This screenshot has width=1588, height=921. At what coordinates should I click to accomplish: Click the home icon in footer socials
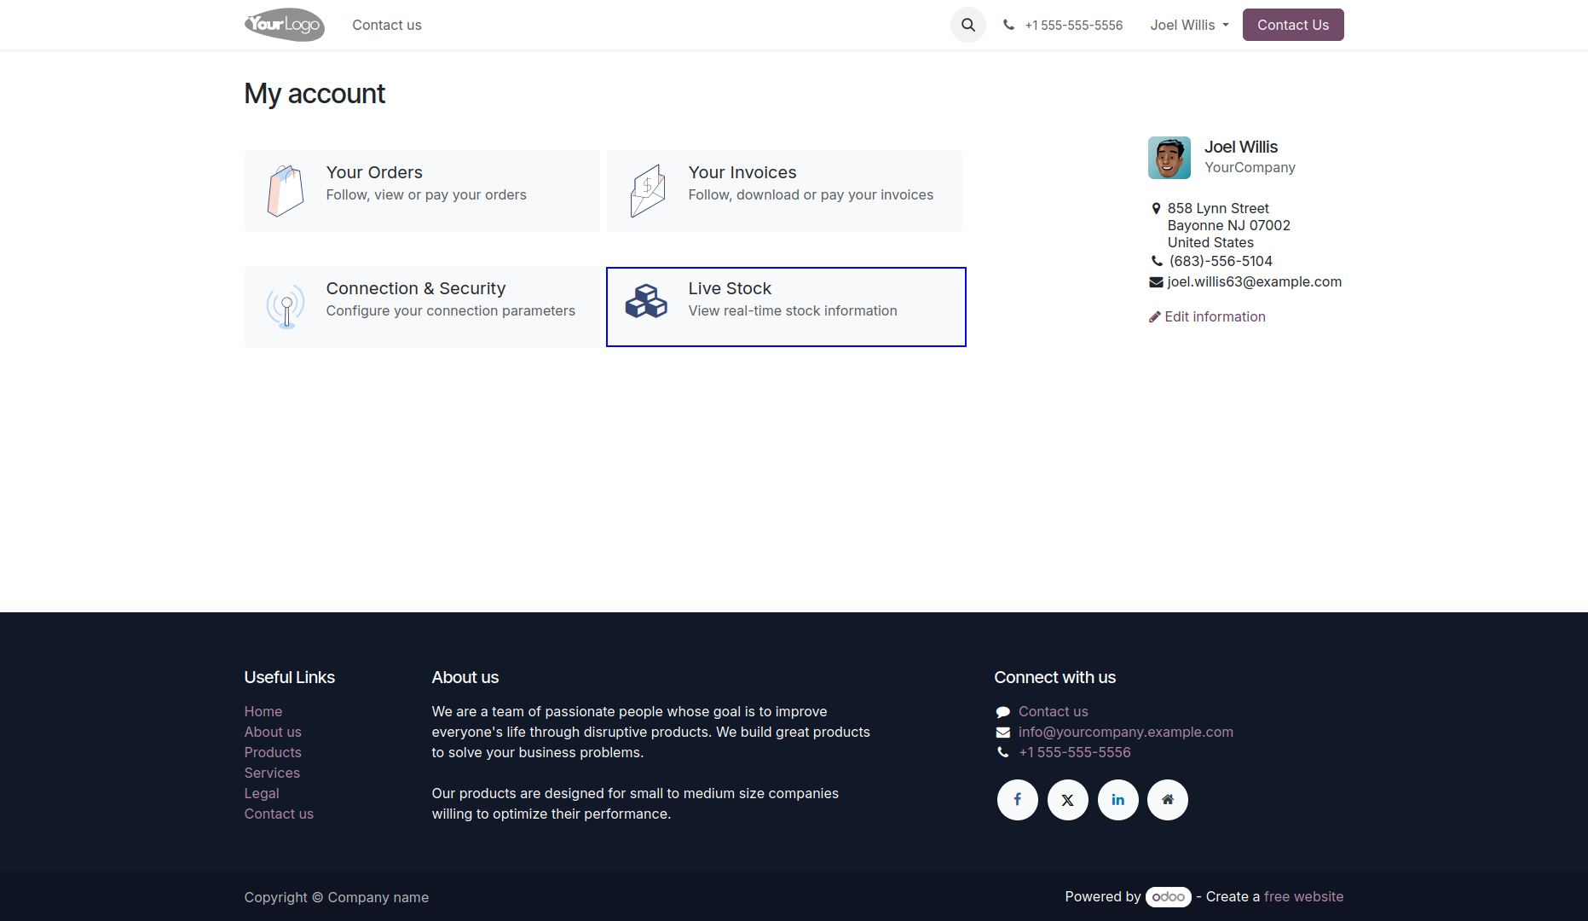click(1168, 800)
